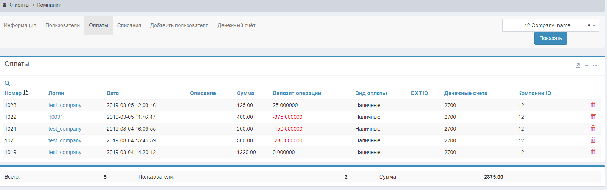Click the search magnifier icon above table

7,83
